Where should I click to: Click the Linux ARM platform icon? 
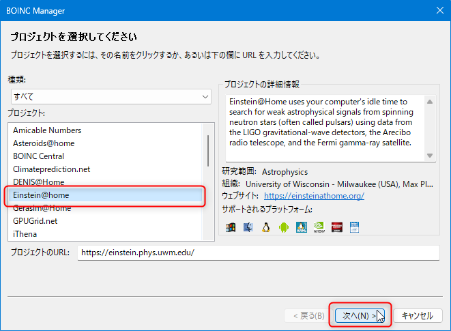[302, 227]
